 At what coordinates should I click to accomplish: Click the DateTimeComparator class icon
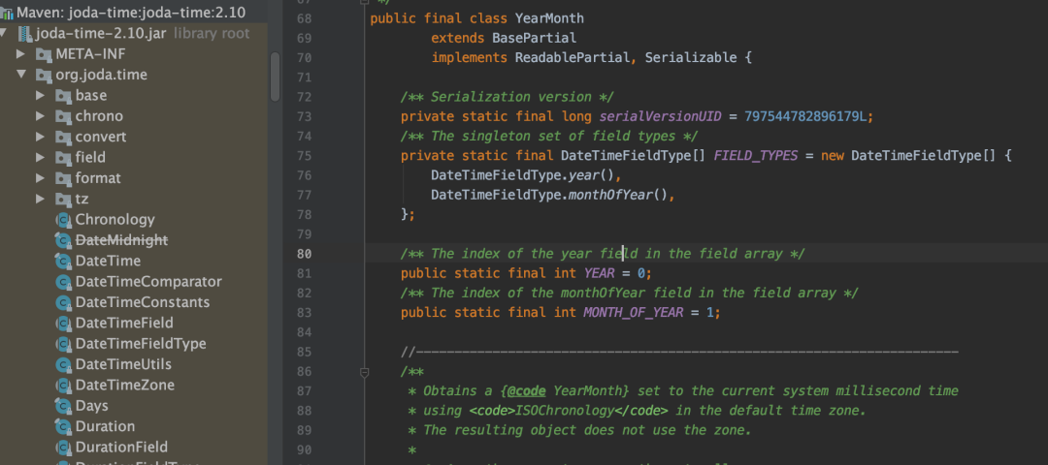click(x=63, y=282)
